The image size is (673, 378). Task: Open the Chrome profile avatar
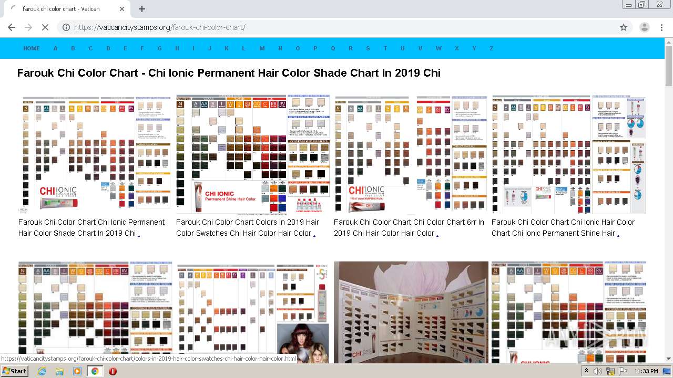pyautogui.click(x=644, y=27)
